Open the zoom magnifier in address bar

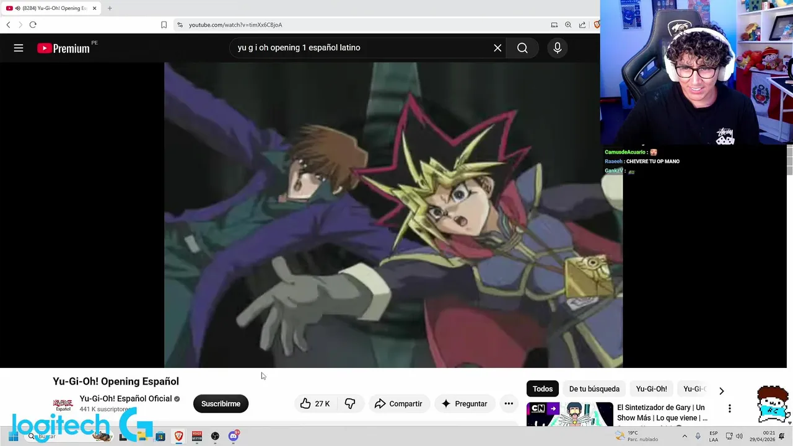568,25
